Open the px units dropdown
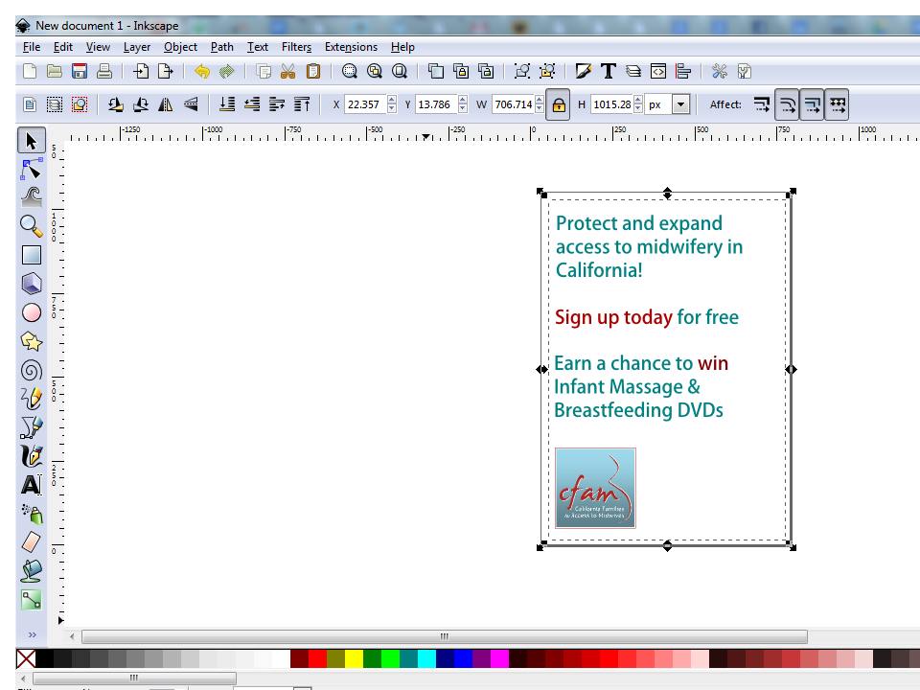Image resolution: width=920 pixels, height=690 pixels. [680, 103]
